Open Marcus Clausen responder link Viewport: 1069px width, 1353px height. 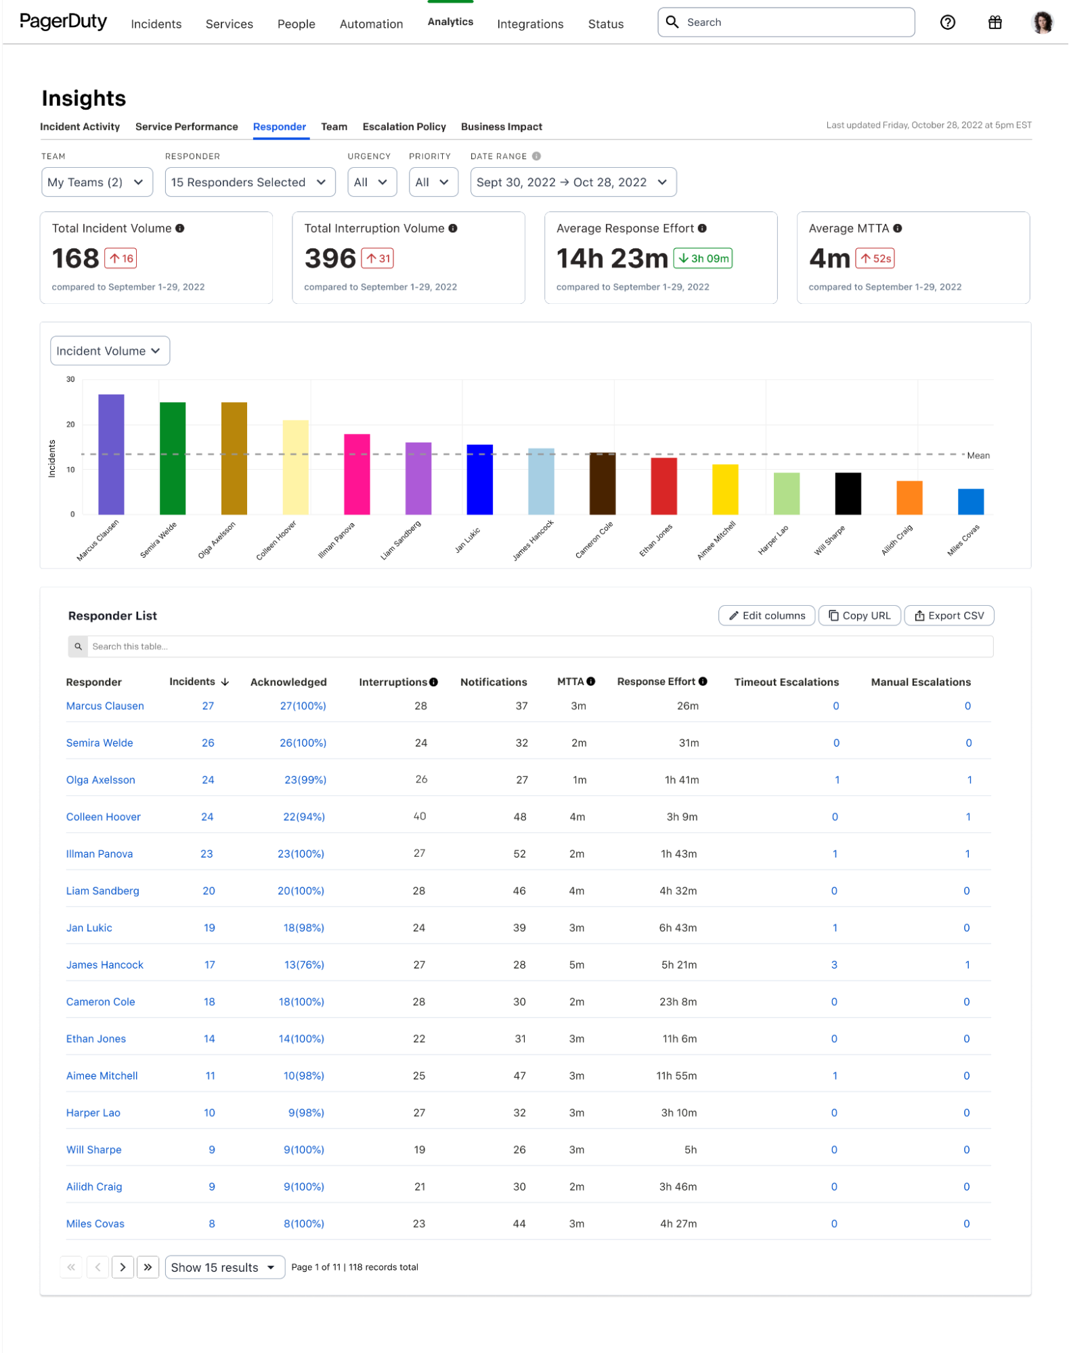point(105,706)
